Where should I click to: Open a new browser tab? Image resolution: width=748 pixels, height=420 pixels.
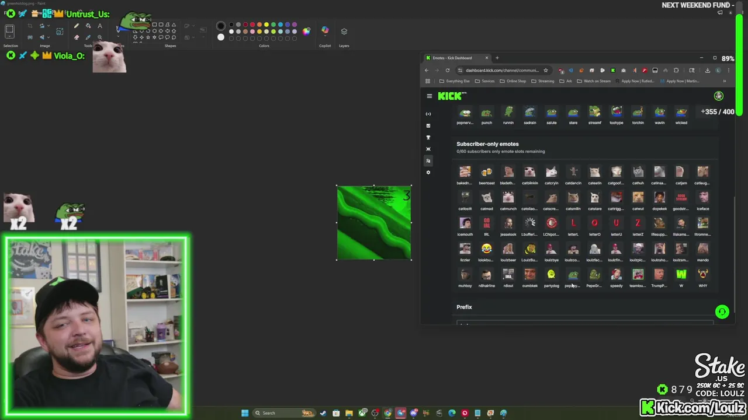tap(497, 58)
